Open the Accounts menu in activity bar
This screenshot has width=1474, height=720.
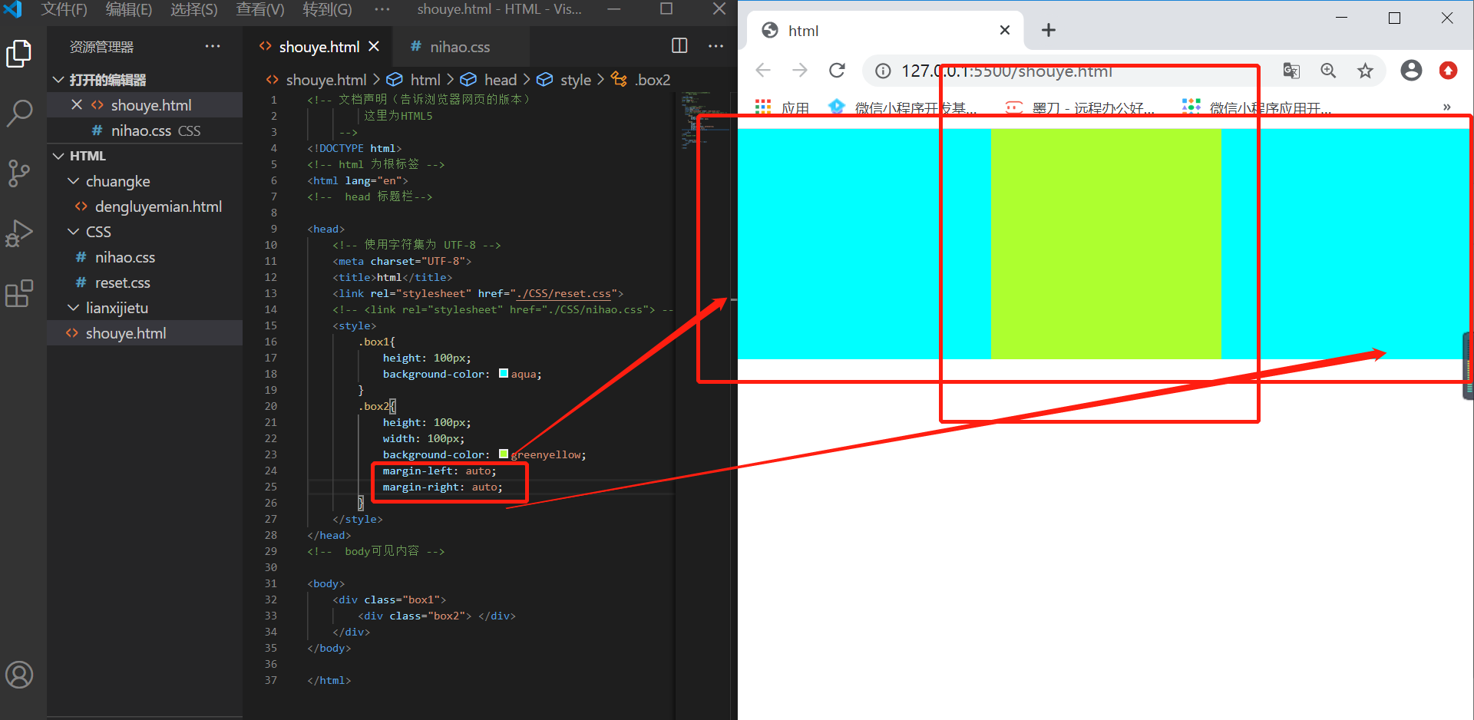pos(19,675)
